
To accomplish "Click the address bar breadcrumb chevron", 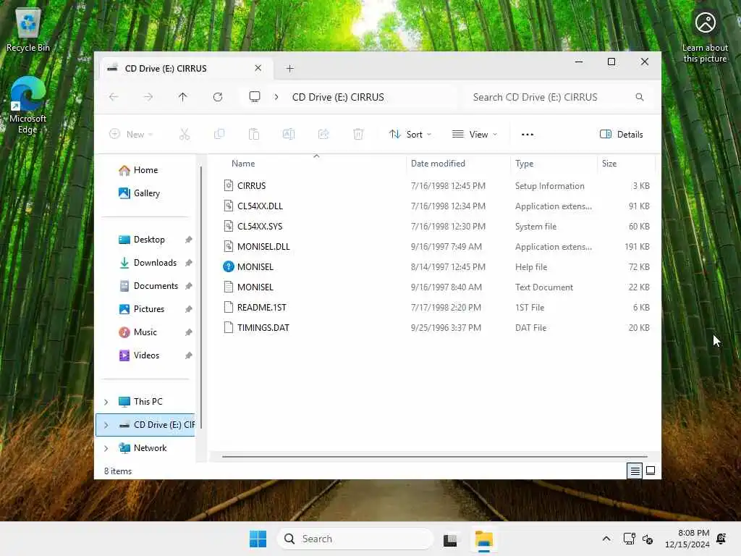I will click(x=276, y=97).
